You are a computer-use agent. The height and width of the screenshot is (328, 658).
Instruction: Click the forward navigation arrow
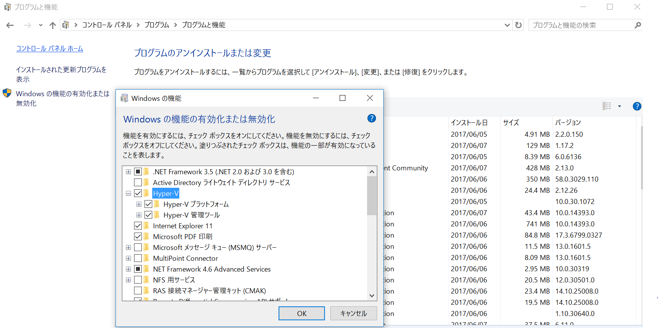(27, 25)
